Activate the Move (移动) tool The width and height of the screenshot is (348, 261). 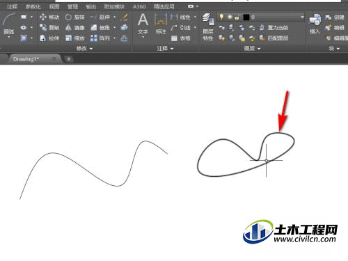point(49,17)
